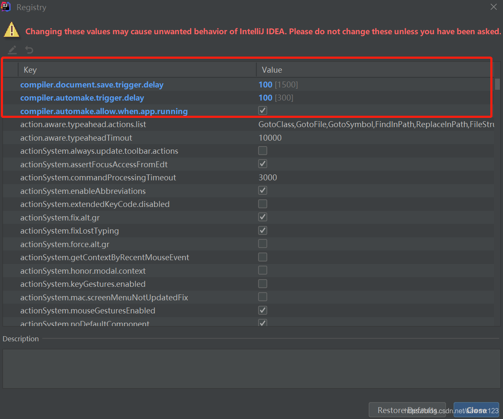Toggle actionSystem.fix.alt.gr checkbox

pyautogui.click(x=263, y=217)
